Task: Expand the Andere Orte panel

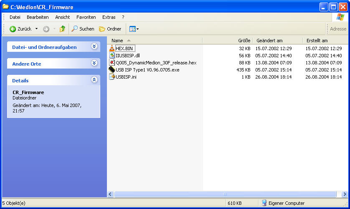Action: [94, 63]
